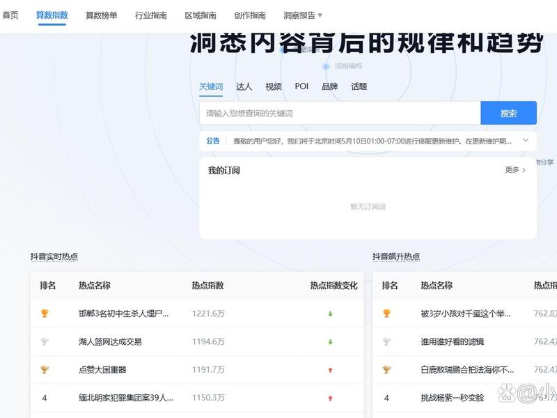
Task: Open the 创作指南 navigation item
Action: tap(250, 15)
